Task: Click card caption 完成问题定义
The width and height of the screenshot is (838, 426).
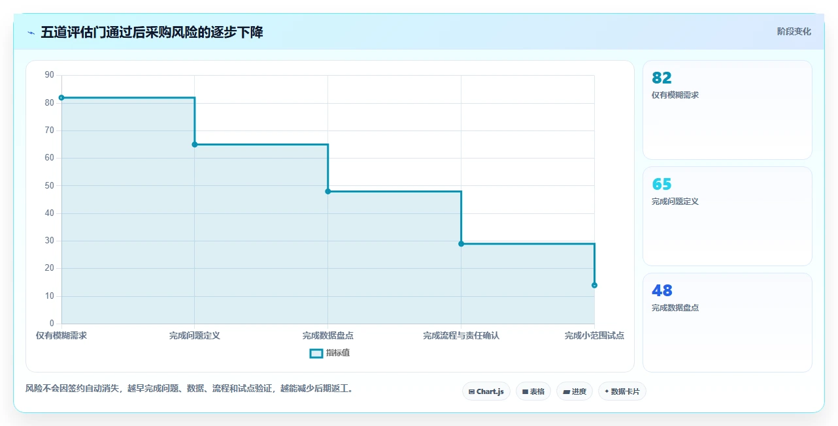Action: click(x=675, y=202)
